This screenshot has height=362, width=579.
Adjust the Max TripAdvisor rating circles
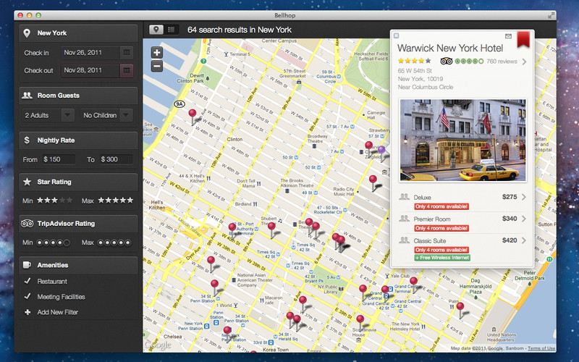[114, 243]
